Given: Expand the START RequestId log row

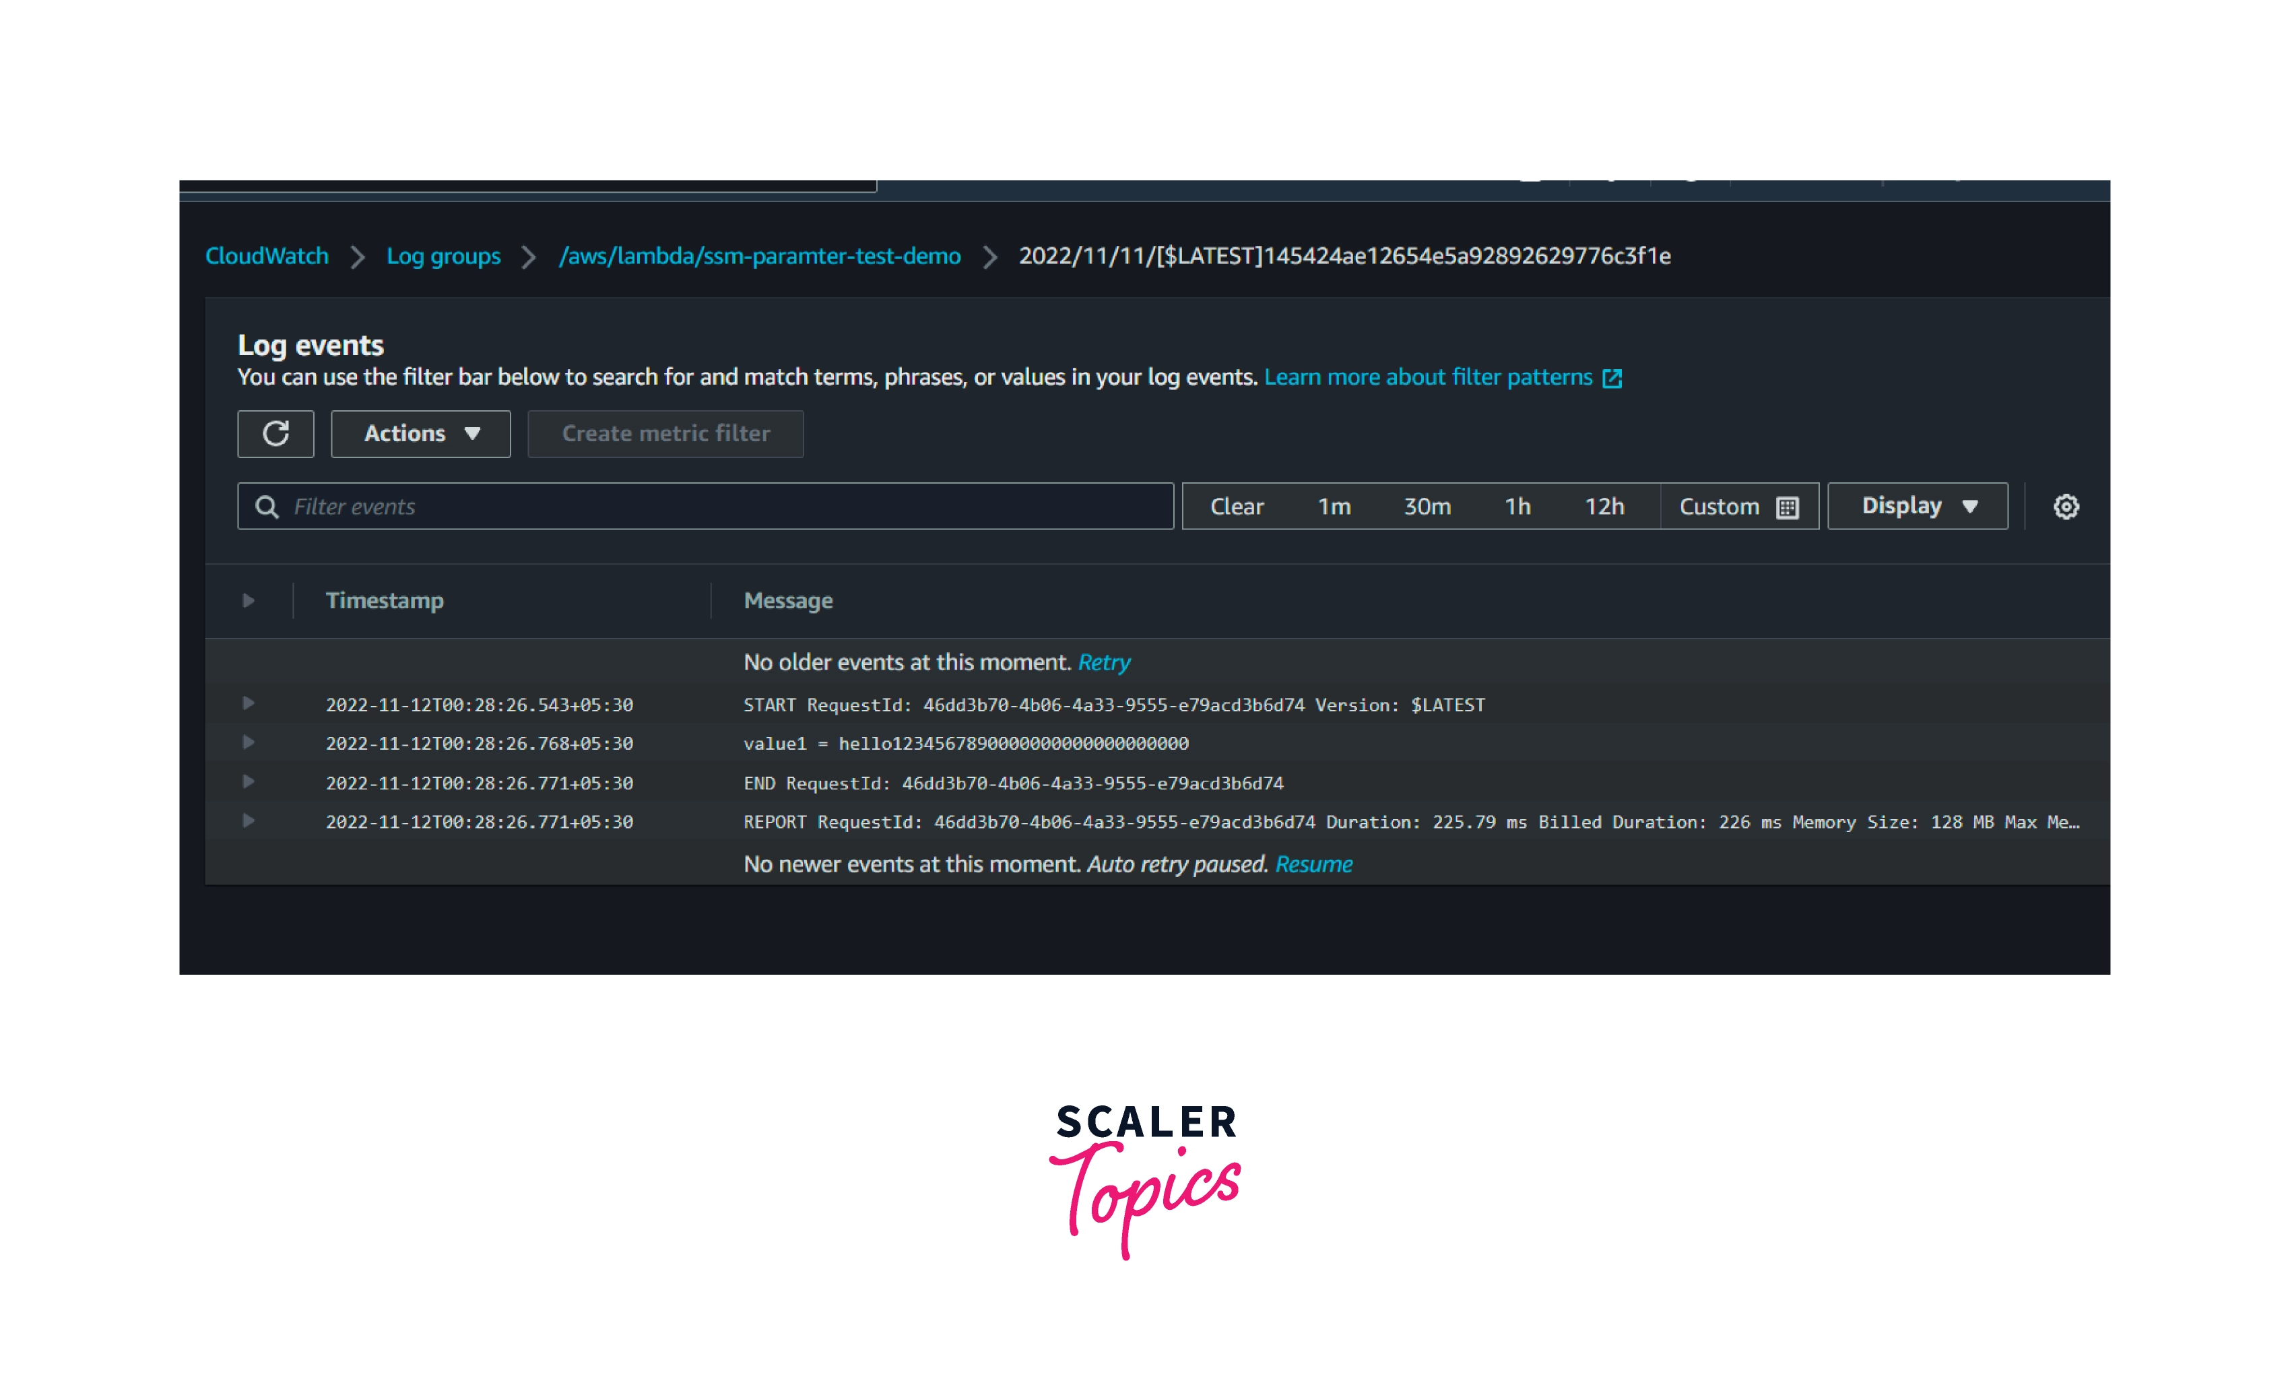Looking at the screenshot, I should click(x=248, y=704).
